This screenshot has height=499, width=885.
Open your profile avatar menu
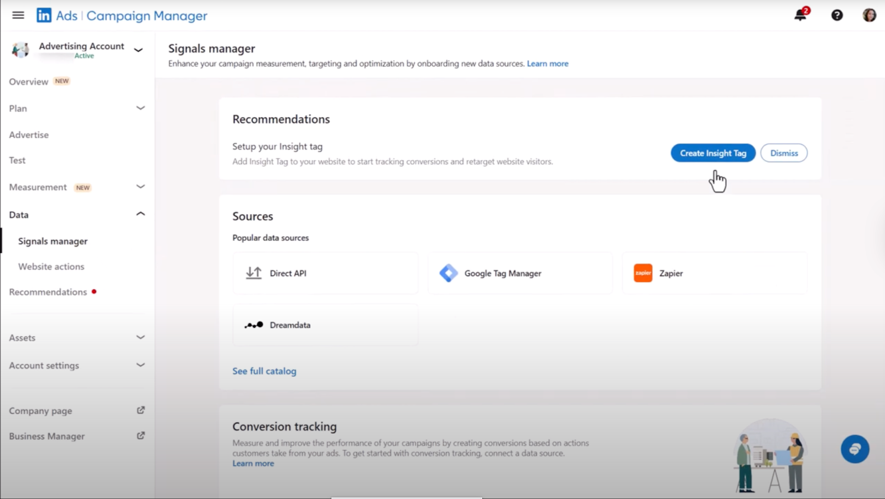coord(868,15)
